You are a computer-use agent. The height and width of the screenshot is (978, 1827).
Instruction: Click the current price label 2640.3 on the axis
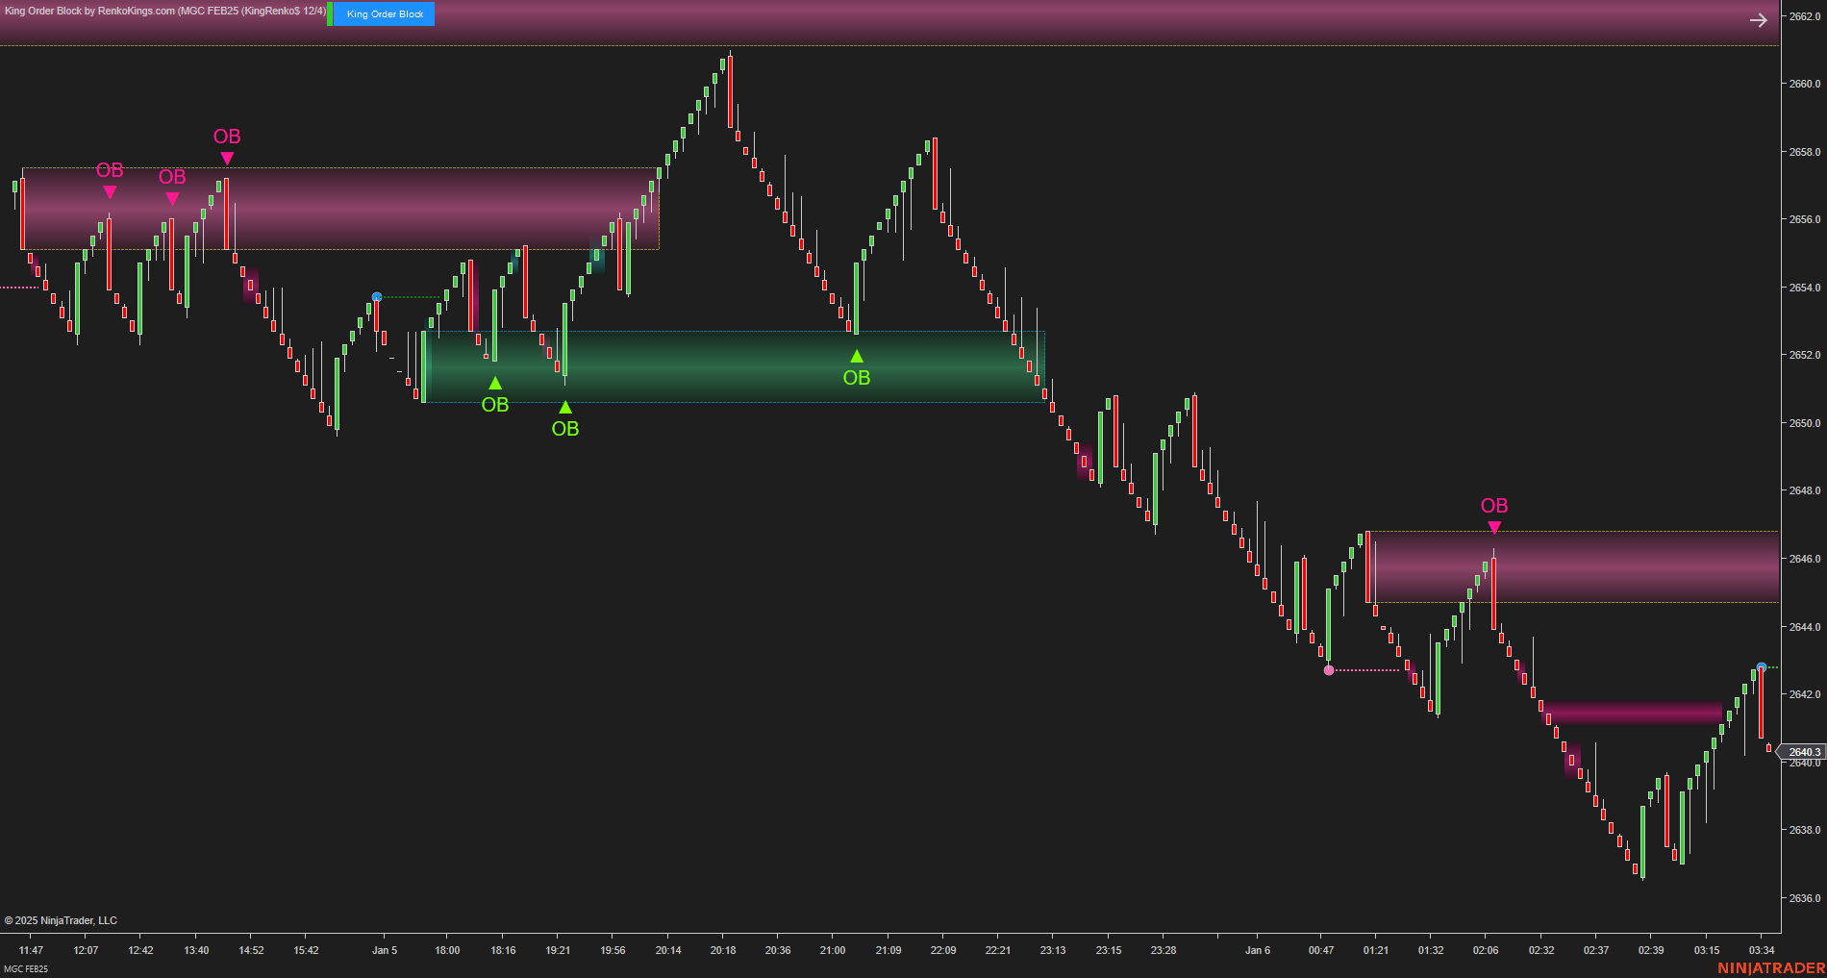tap(1803, 751)
